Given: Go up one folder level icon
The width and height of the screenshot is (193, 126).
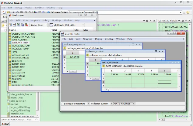Looking at the screenshot, I should 188,12.
